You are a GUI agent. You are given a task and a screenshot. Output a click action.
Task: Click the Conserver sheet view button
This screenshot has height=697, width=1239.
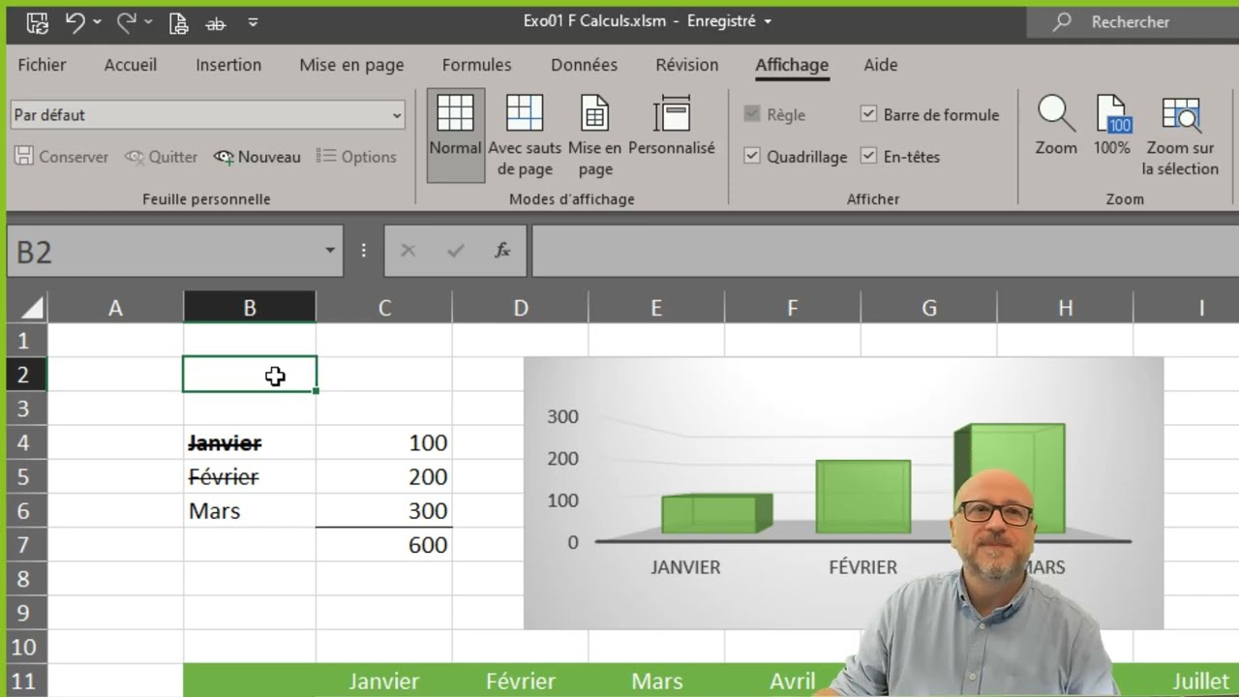(x=61, y=157)
